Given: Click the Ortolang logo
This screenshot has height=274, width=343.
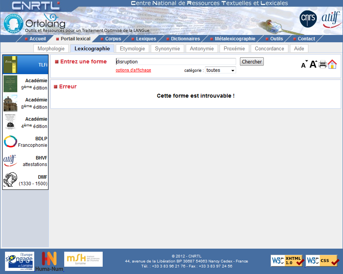Looking at the screenshot, I should coord(45,22).
